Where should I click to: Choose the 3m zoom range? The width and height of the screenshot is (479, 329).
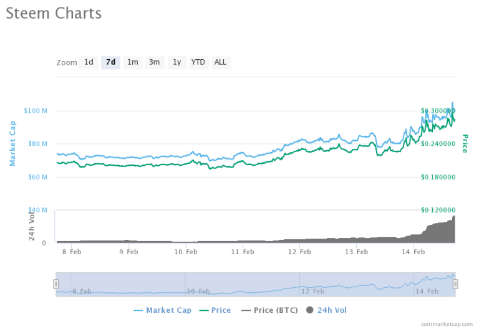click(155, 62)
